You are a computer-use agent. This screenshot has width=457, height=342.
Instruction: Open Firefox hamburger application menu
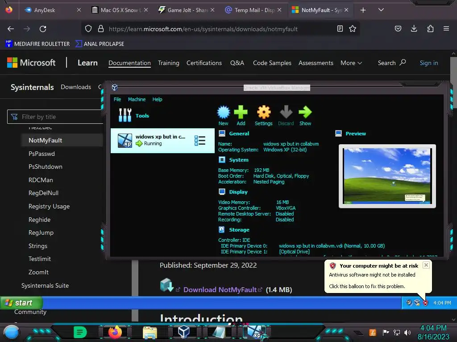pos(446,28)
